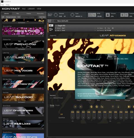Click the master Tune knob
The height and width of the screenshot is (138, 134).
point(72,15)
